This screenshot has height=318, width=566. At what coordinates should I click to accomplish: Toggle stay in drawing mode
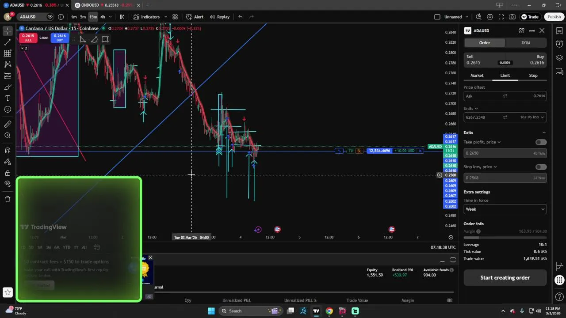coord(8,162)
